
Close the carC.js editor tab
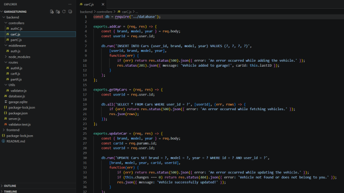103,4
